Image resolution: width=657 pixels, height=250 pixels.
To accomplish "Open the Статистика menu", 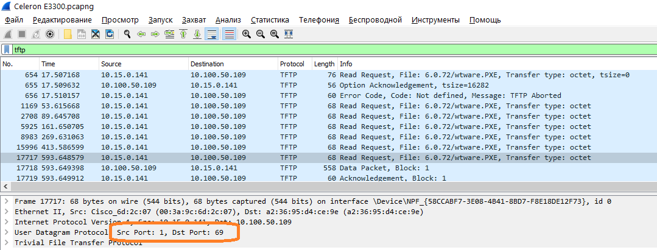I will click(270, 20).
